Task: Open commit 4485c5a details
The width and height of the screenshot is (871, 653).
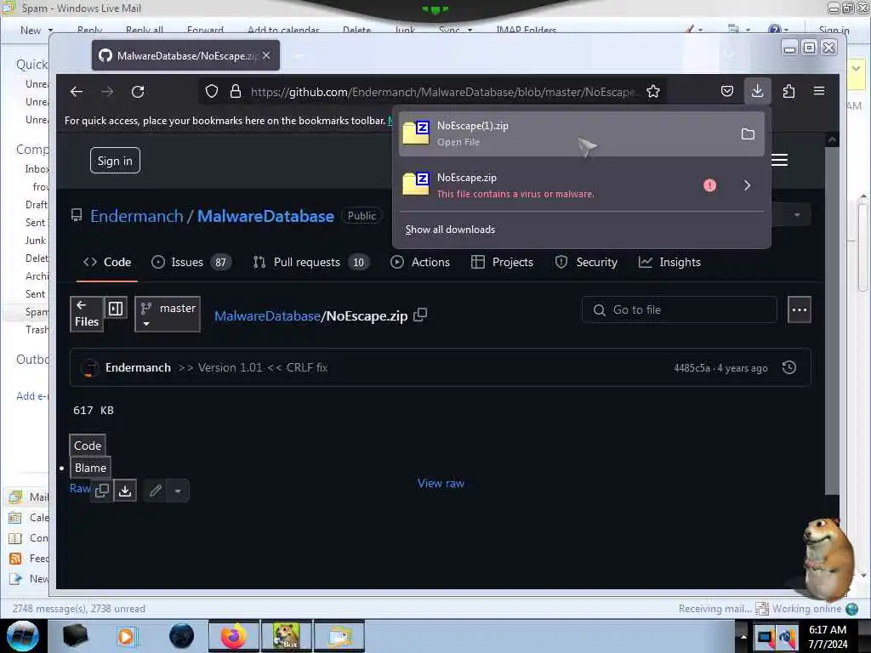Action: tap(692, 368)
